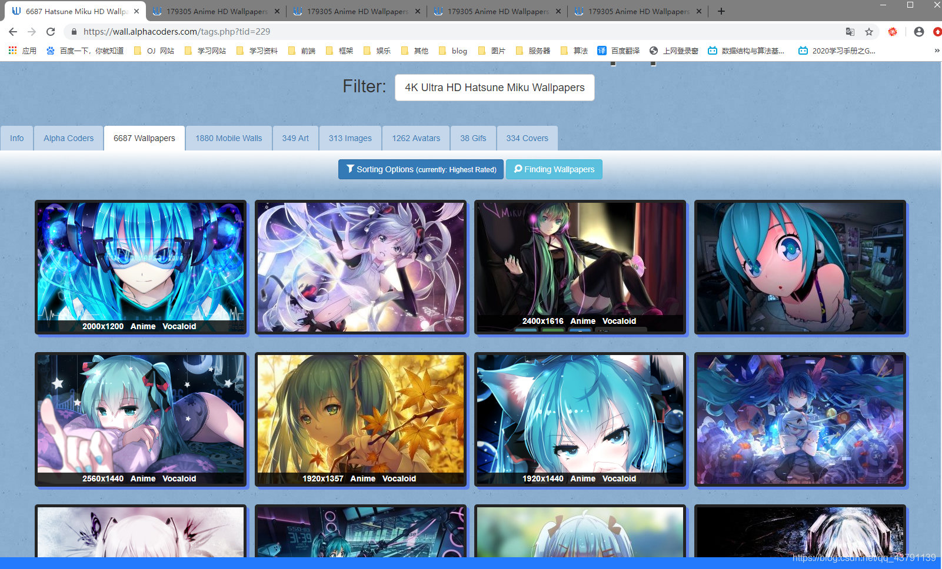Image resolution: width=942 pixels, height=569 pixels.
Task: Click Vocaloid tag on 1920x1440 wallpaper
Action: [619, 478]
